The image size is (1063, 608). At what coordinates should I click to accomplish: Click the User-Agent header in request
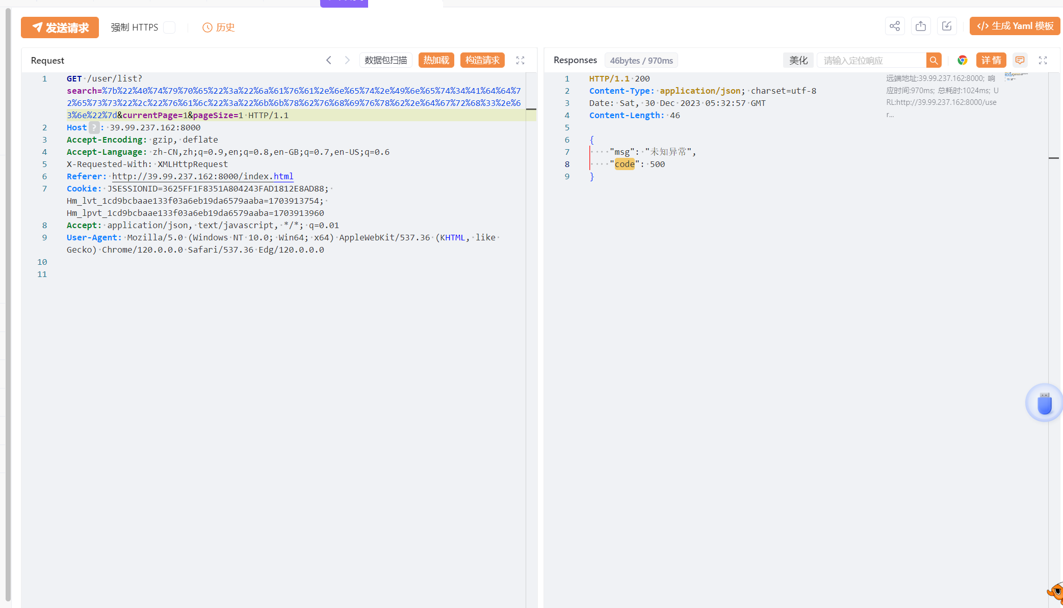[x=94, y=237]
